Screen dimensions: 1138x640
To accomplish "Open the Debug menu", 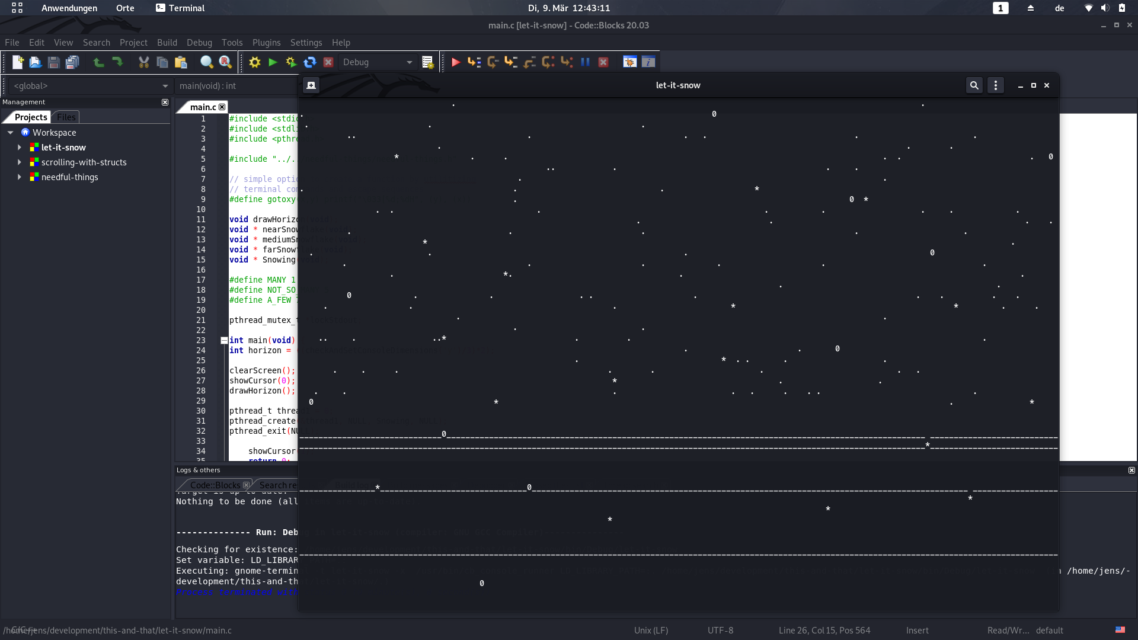I will [x=199, y=43].
